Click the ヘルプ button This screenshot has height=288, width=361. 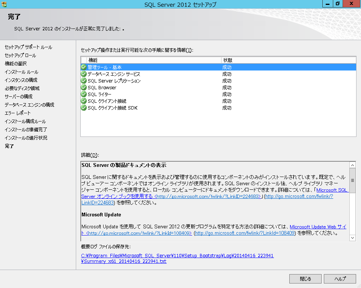(340, 279)
